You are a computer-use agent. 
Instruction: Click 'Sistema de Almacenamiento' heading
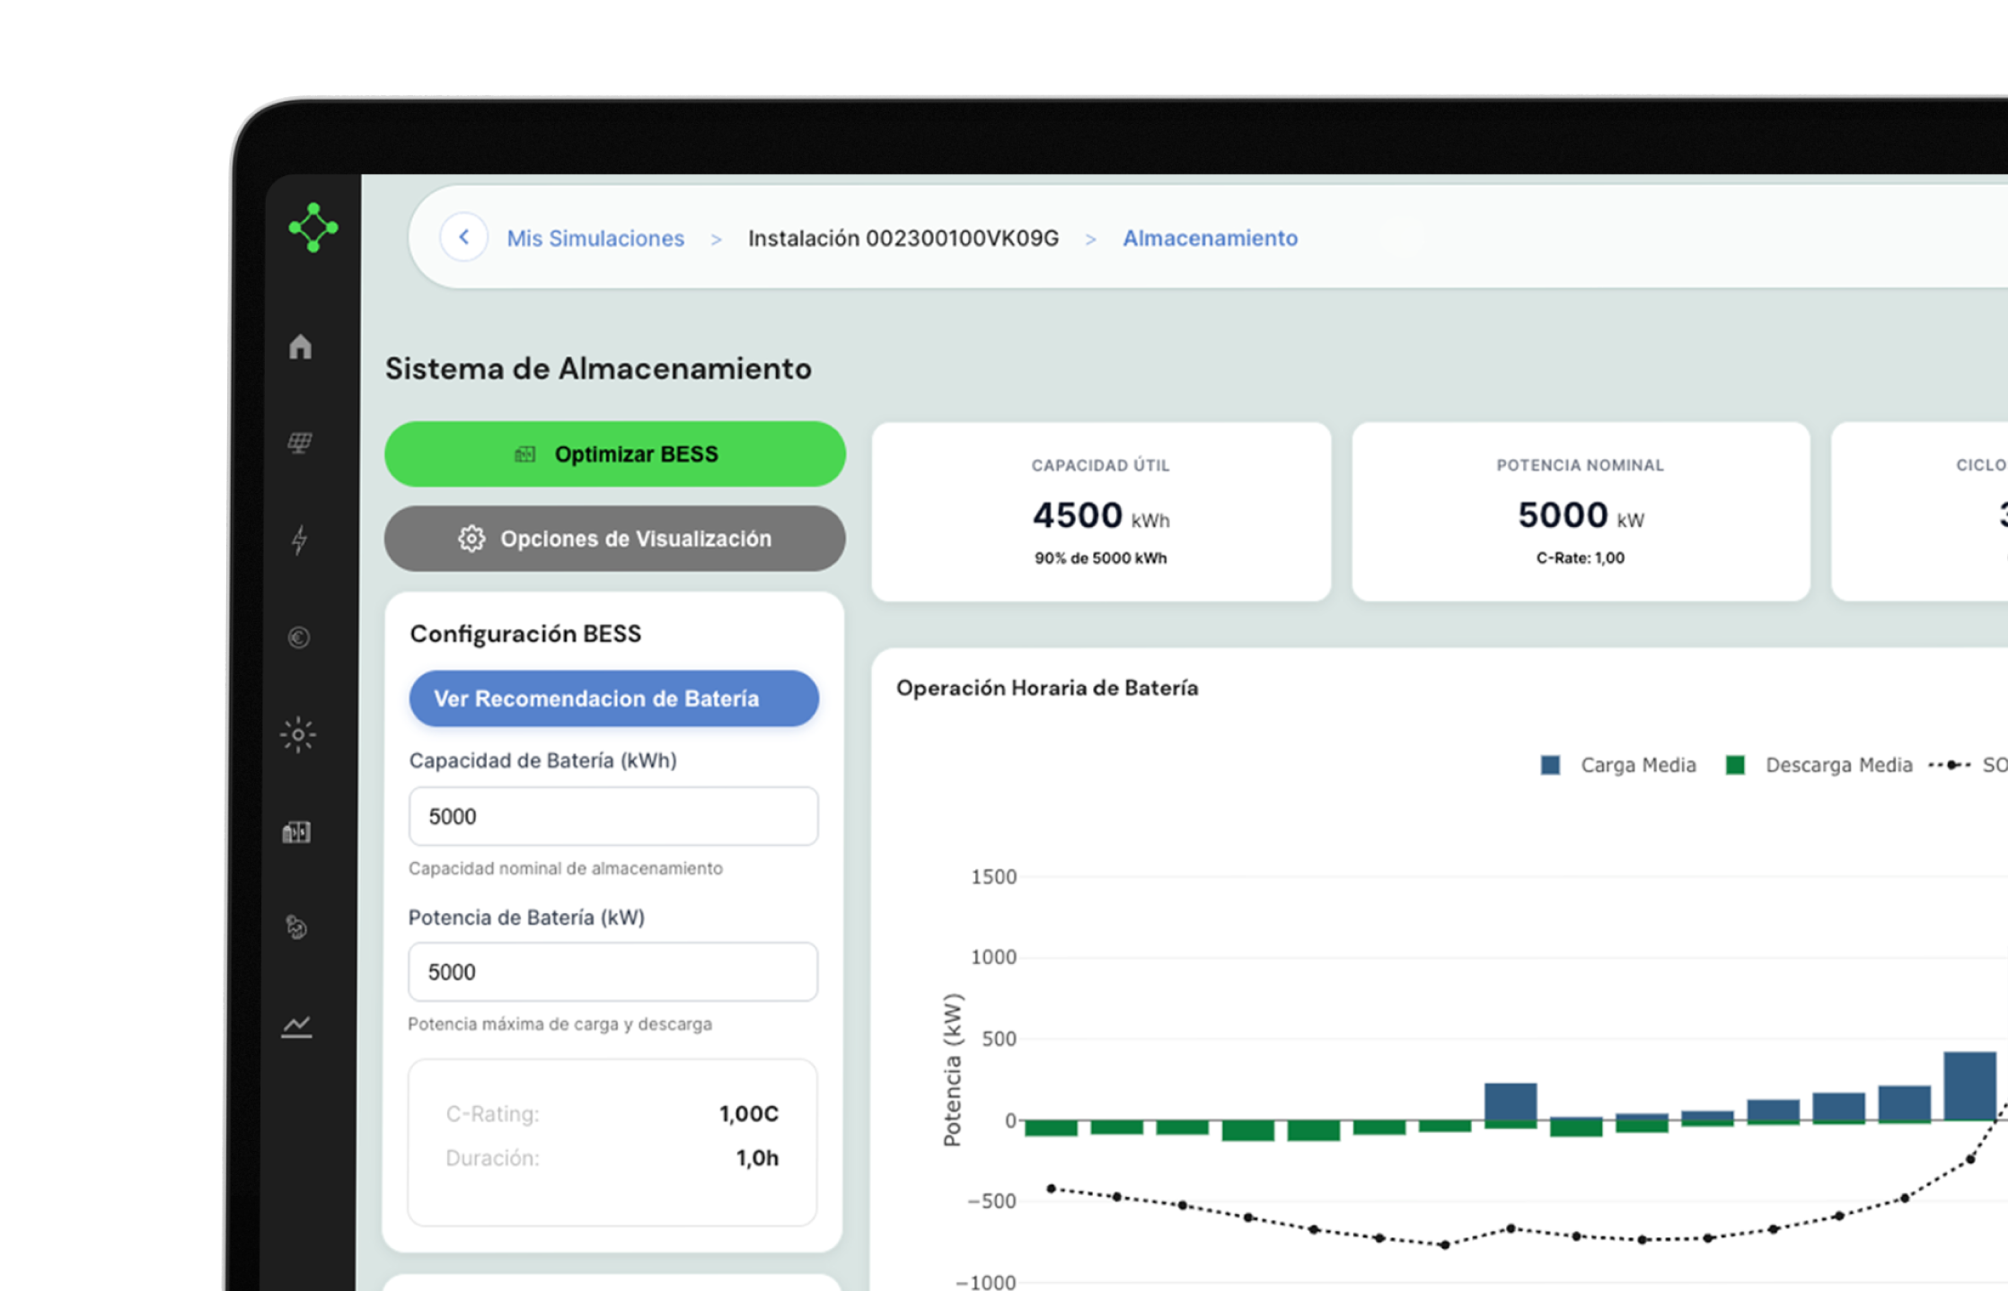(x=598, y=369)
